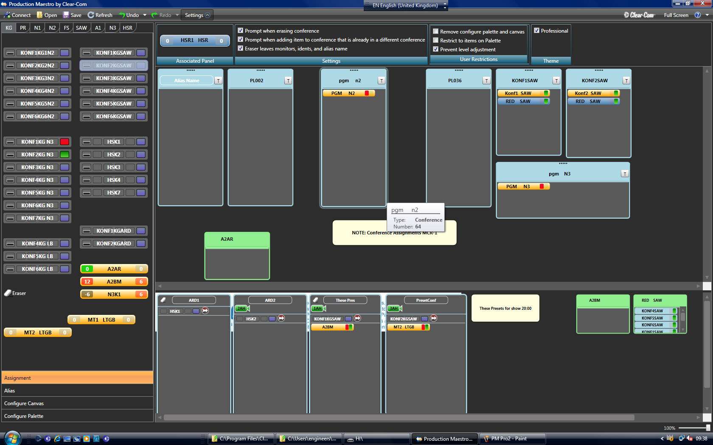
Task: Toggle Prompt when erasing conference checkbox
Action: coord(241,31)
